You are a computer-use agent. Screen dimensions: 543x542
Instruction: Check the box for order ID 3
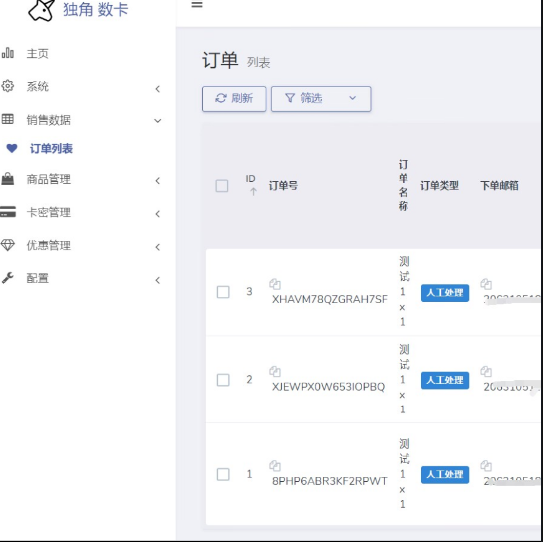tap(223, 292)
